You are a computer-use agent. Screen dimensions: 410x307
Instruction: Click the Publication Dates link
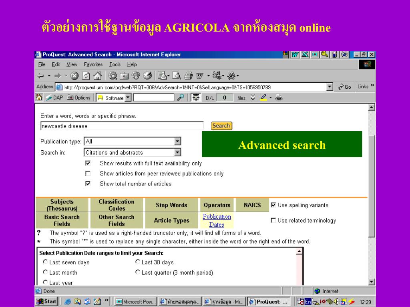click(x=217, y=221)
